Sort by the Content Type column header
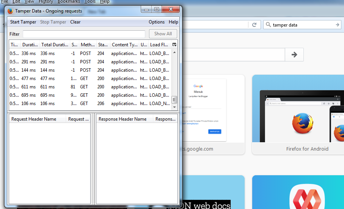 point(124,44)
